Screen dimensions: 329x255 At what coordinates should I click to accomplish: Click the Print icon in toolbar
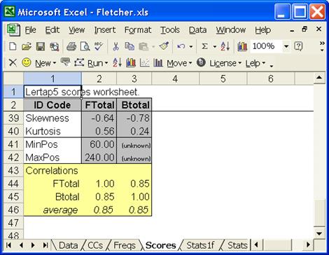71,46
